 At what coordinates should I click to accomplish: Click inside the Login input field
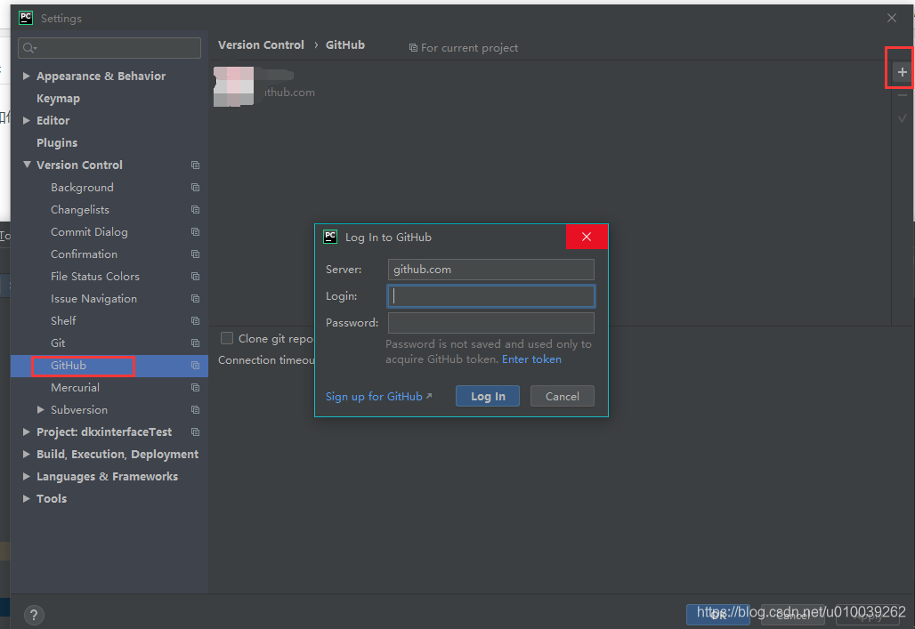pos(490,295)
